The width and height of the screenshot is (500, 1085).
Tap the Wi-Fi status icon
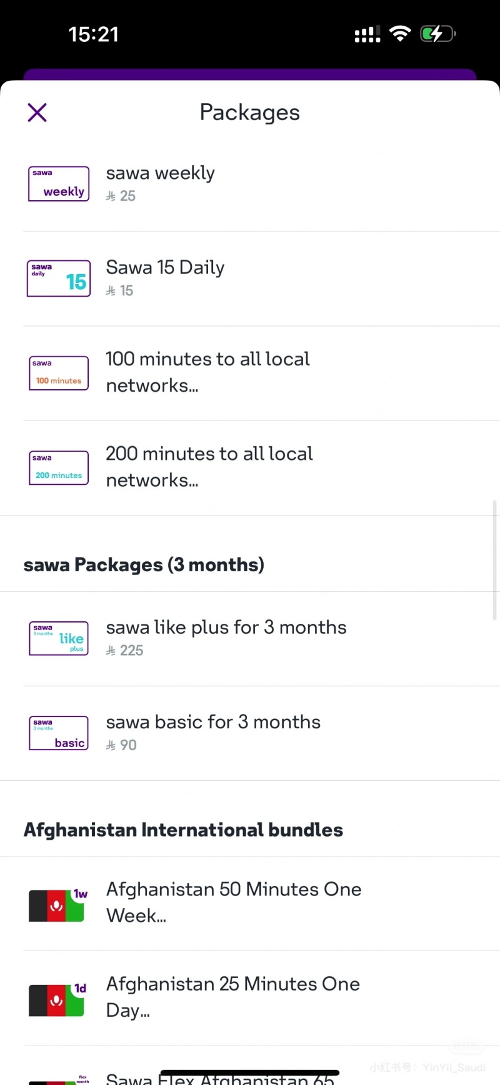coord(400,33)
